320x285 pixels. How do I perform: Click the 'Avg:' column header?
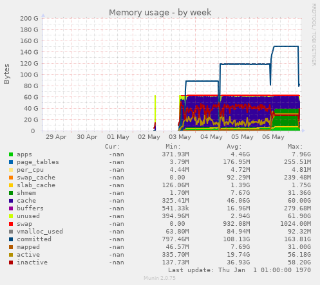coord(234,147)
